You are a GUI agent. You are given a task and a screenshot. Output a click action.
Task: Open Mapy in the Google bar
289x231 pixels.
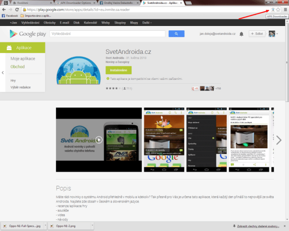click(x=134, y=23)
